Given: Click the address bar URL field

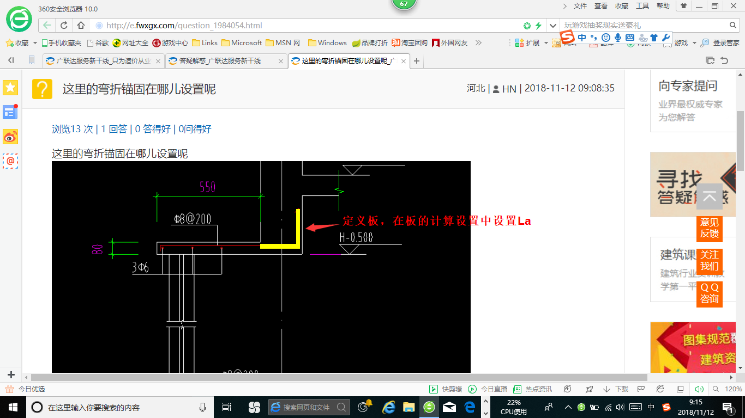Looking at the screenshot, I should tap(305, 25).
